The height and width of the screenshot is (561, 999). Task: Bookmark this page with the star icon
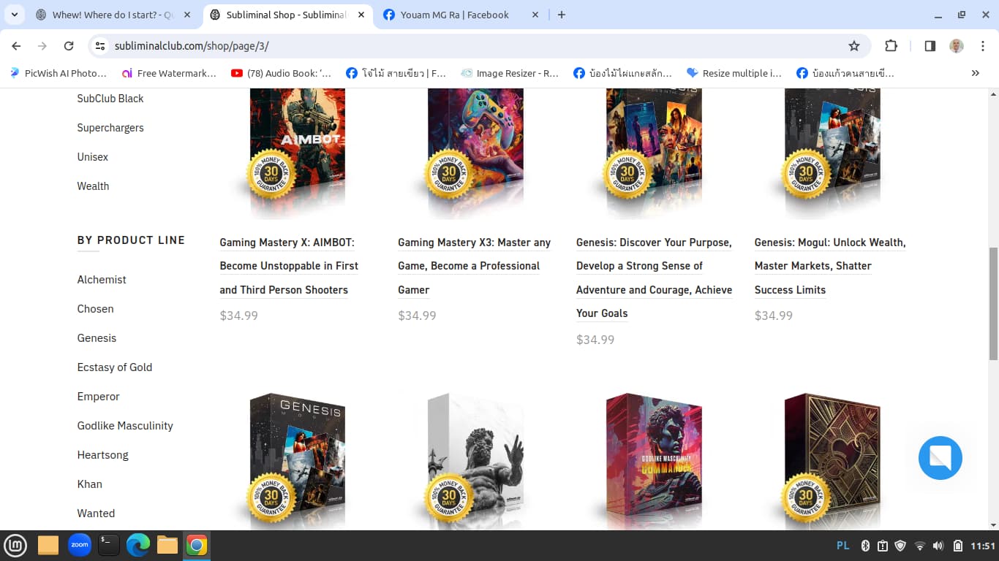853,46
